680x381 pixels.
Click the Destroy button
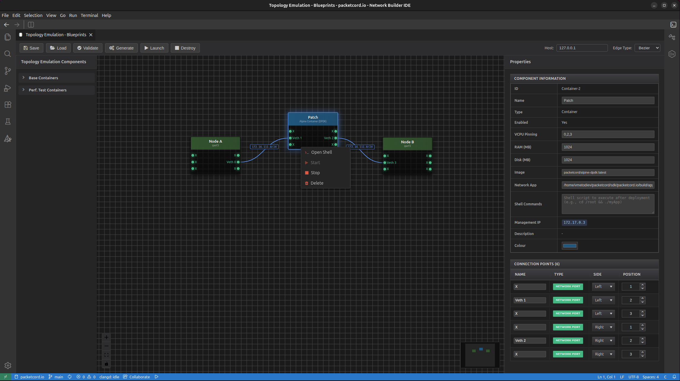point(185,48)
